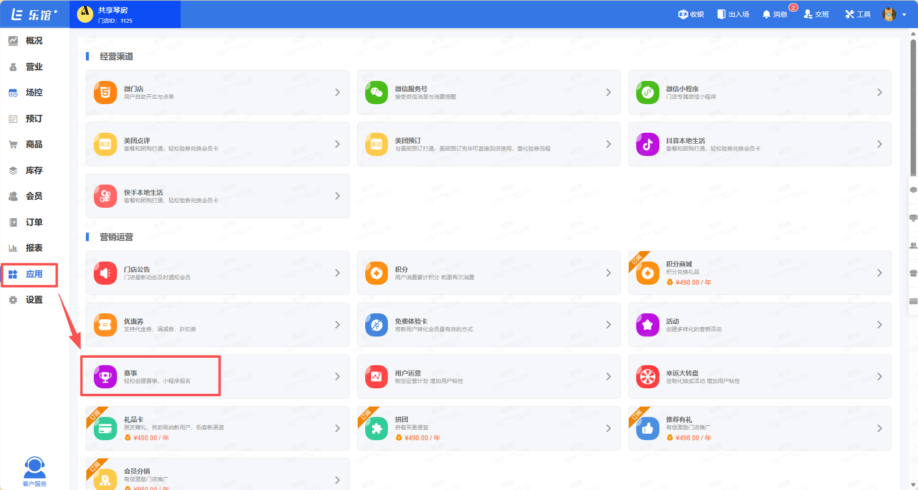
Task: Click the vertical page scrollbar
Action: point(913,109)
